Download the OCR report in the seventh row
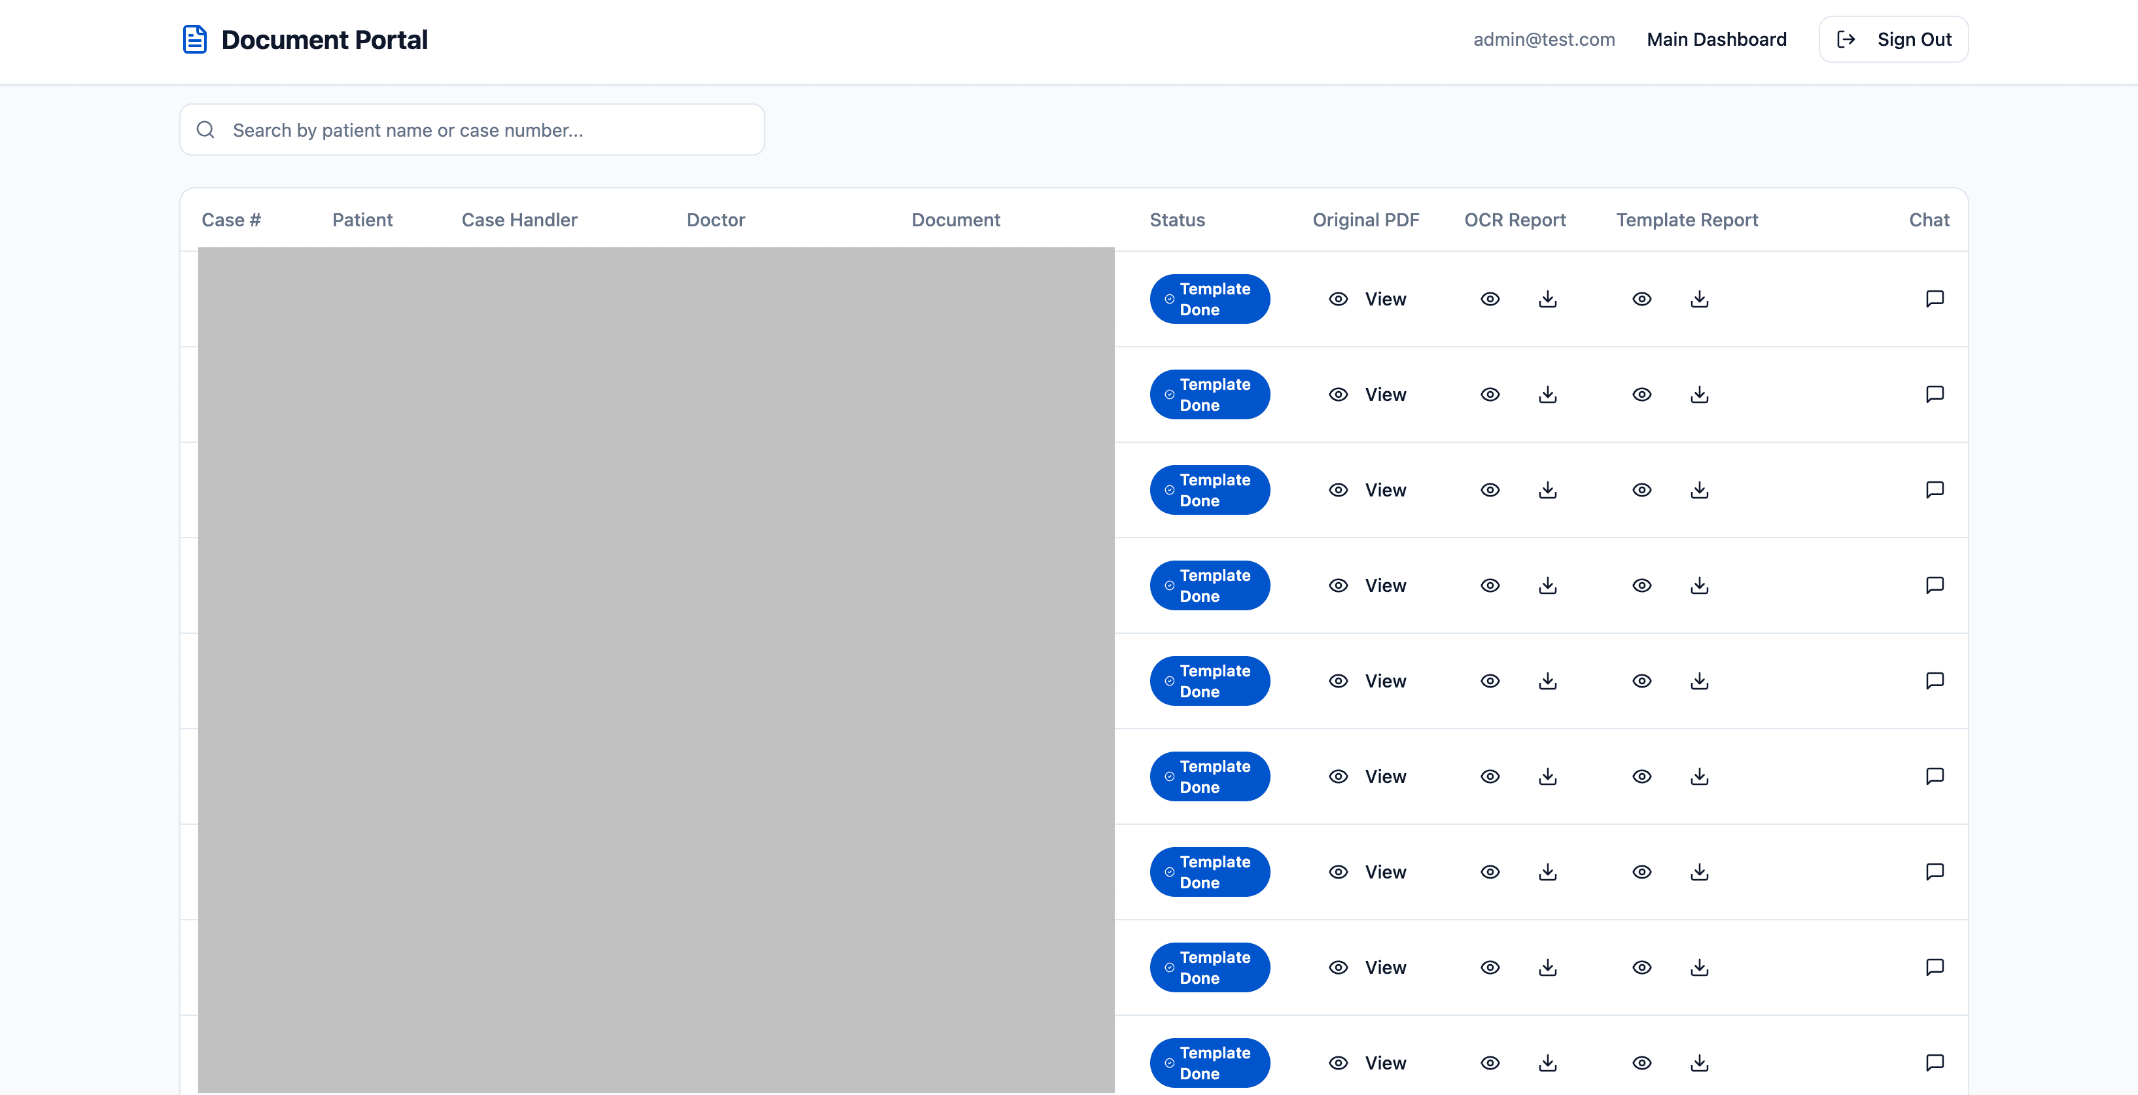 click(x=1548, y=871)
